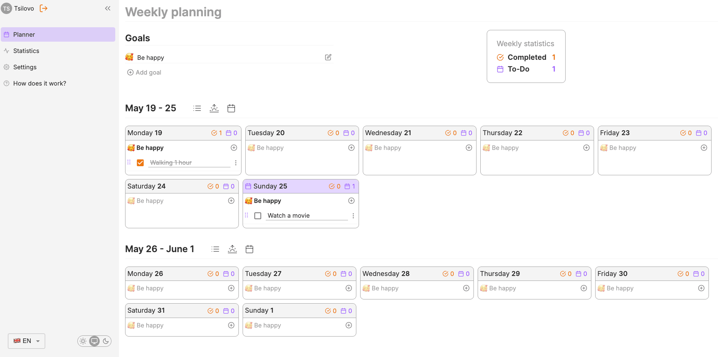This screenshot has width=718, height=357.
Task: Switch to dark theme
Action: coord(106,341)
